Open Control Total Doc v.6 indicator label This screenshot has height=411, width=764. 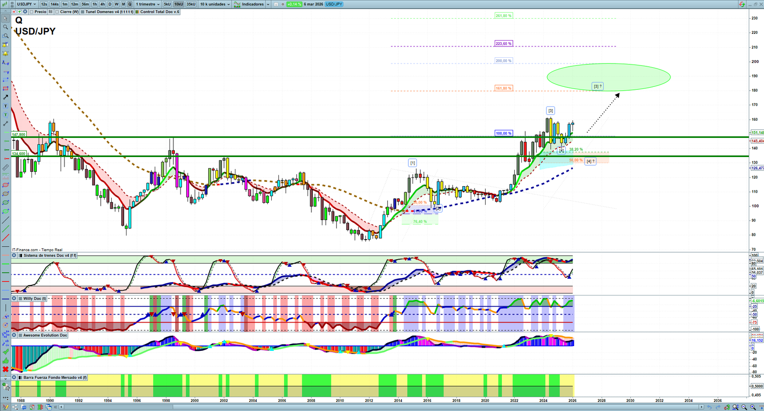[158, 12]
